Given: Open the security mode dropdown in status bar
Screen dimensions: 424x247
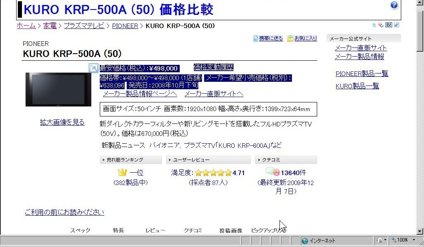Looking at the screenshot, I should pyautogui.click(x=385, y=240).
